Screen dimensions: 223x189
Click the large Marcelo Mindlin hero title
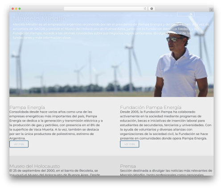click(40, 19)
